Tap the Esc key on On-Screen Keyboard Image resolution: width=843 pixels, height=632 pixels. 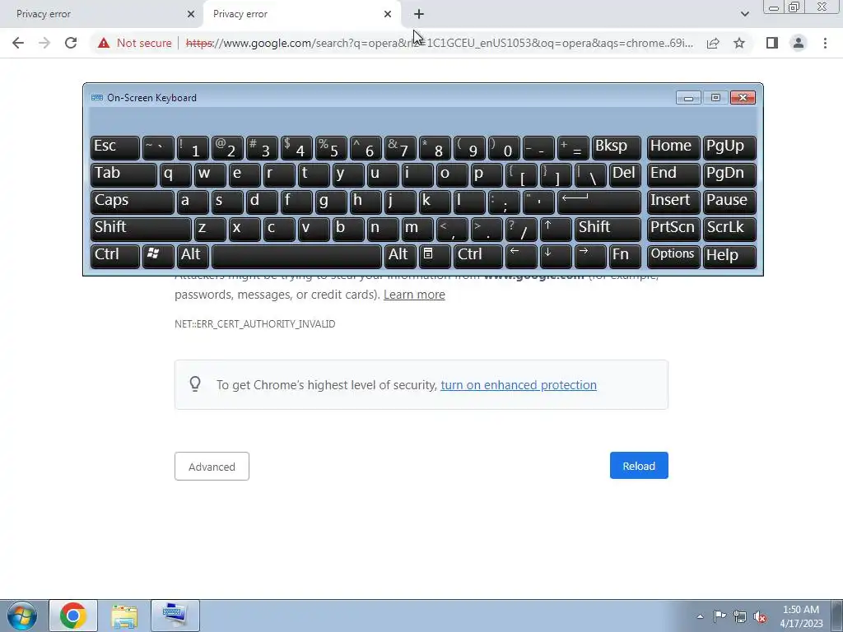[x=115, y=148]
